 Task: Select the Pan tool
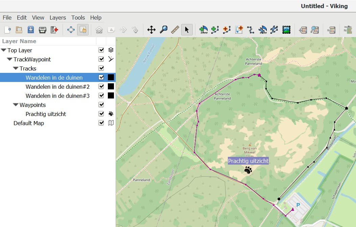click(151, 30)
